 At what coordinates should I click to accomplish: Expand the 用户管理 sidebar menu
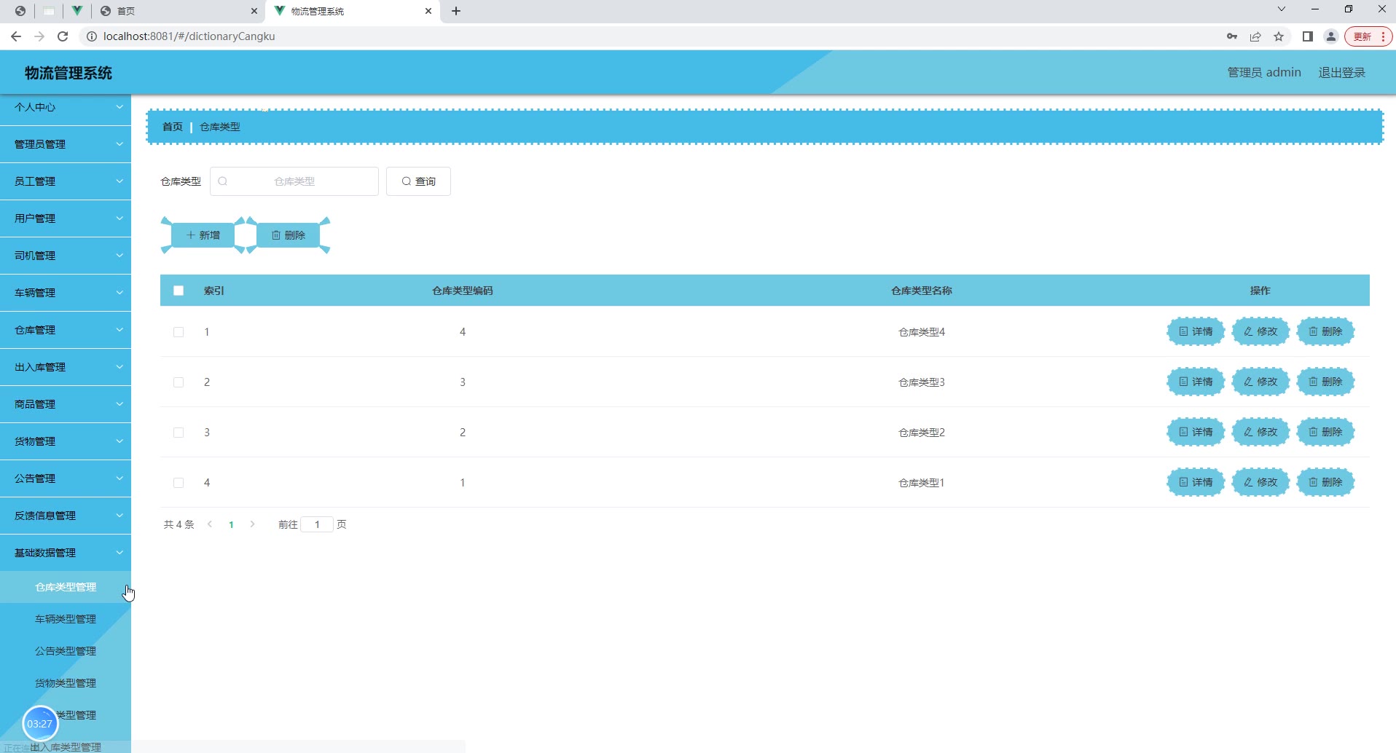(66, 218)
